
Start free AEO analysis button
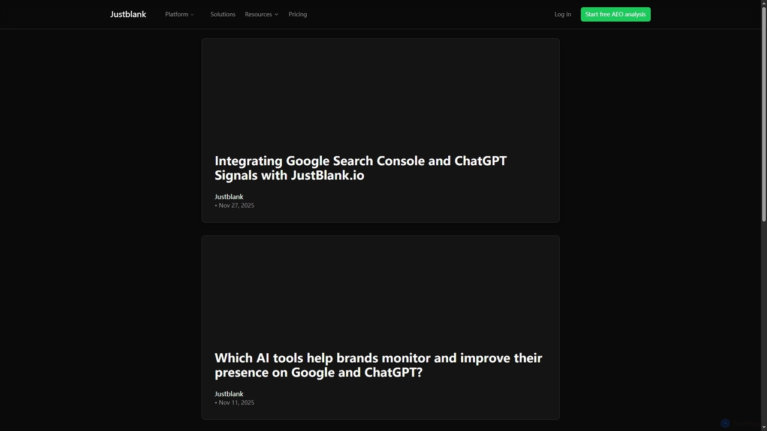click(x=615, y=14)
